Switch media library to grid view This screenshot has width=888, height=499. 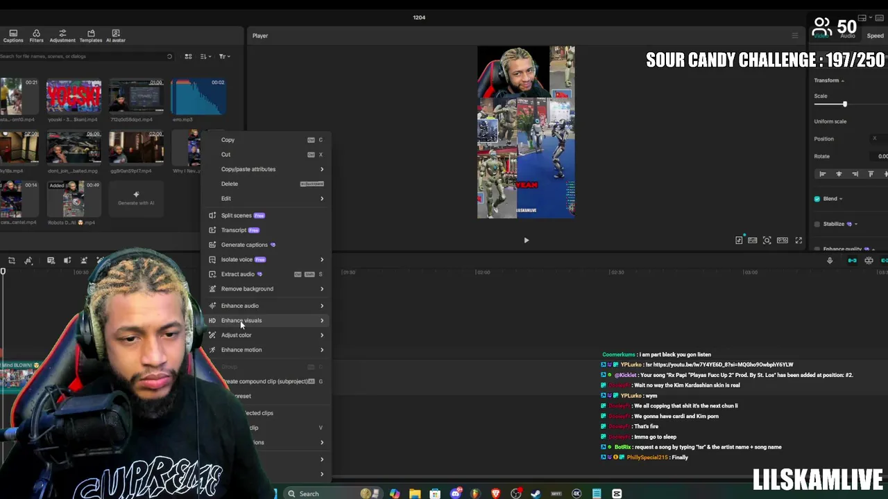188,56
